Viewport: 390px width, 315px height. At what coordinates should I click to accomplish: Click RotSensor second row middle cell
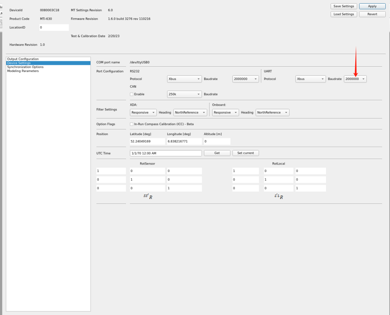(x=147, y=180)
